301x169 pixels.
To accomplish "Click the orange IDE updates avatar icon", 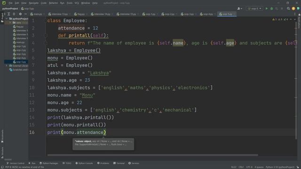I will point(293,8).
